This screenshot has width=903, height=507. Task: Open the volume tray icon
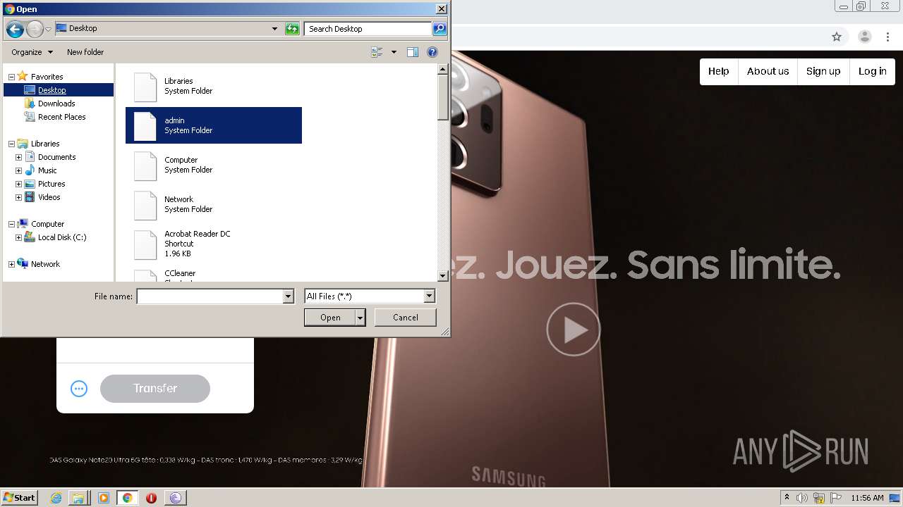click(x=802, y=498)
